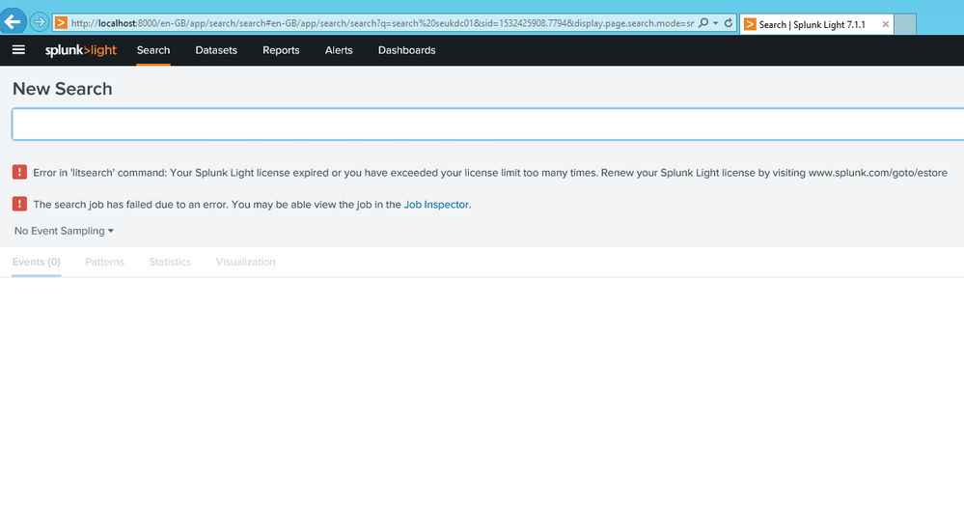Navigate to Alerts
This screenshot has width=964, height=505.
click(x=339, y=50)
